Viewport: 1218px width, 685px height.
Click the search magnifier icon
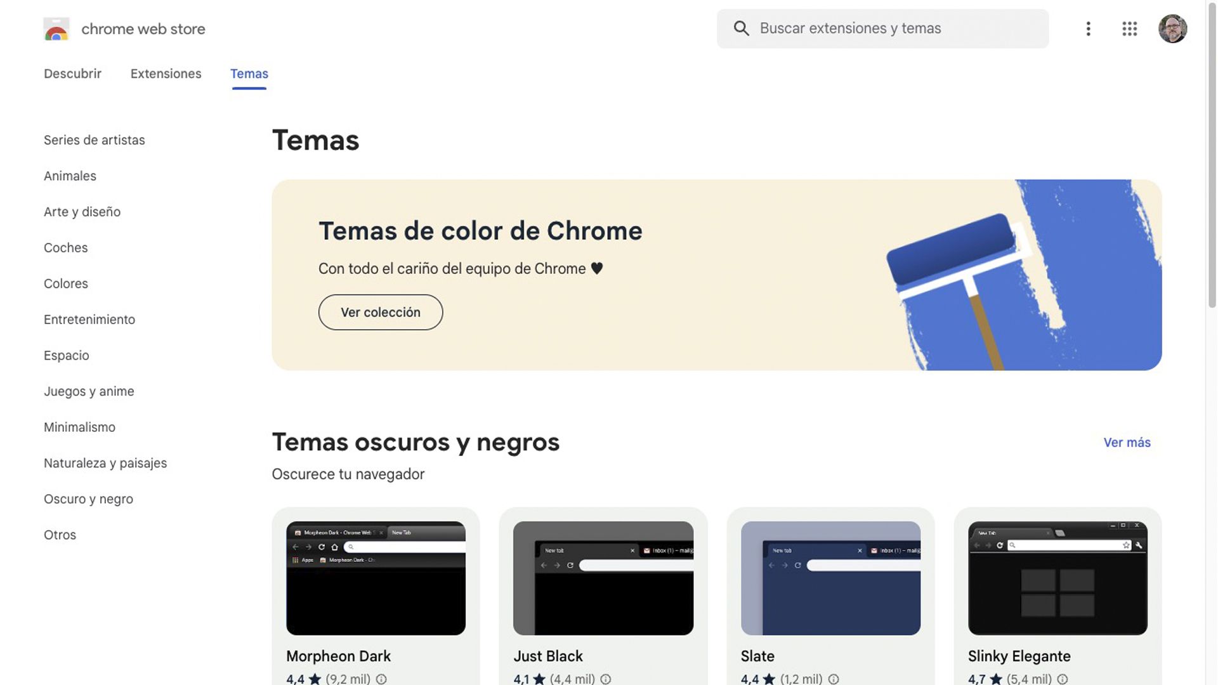[x=741, y=28]
